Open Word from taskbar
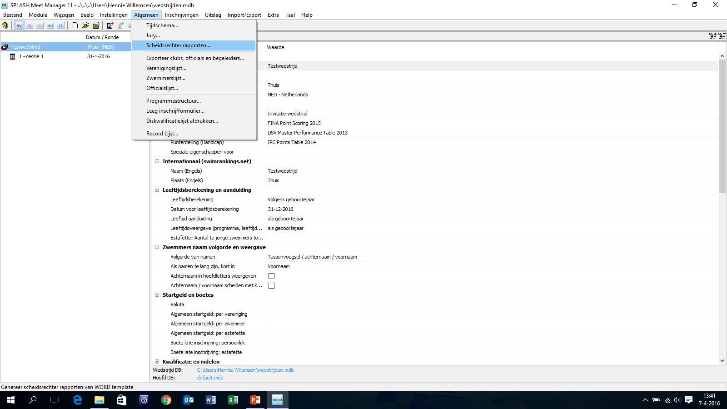This screenshot has height=409, width=727. [x=211, y=400]
